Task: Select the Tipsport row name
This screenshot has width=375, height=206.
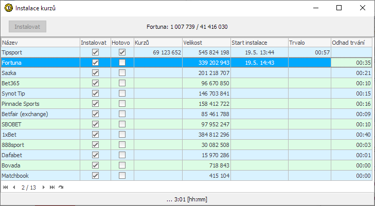Action: coord(12,52)
